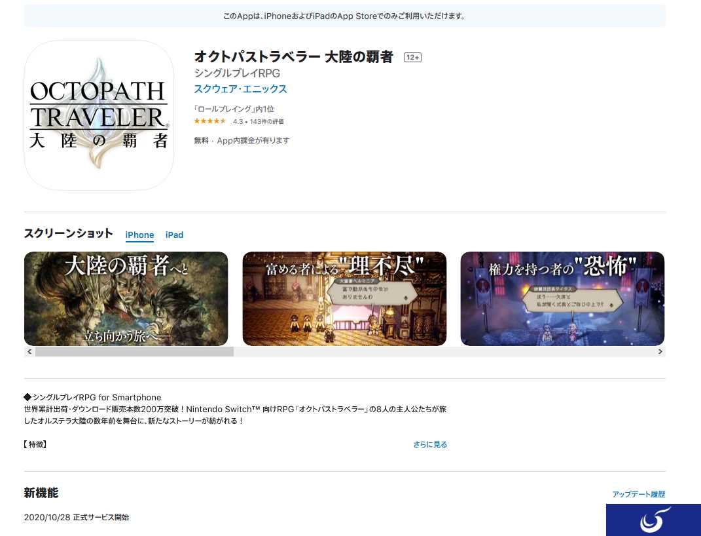This screenshot has width=701, height=536.
Task: Click the subtitle シングルプレイRPG
Action: tap(237, 73)
